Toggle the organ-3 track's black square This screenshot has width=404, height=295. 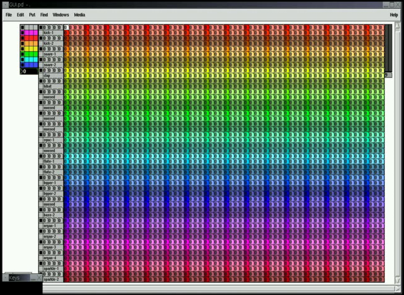pos(41,242)
